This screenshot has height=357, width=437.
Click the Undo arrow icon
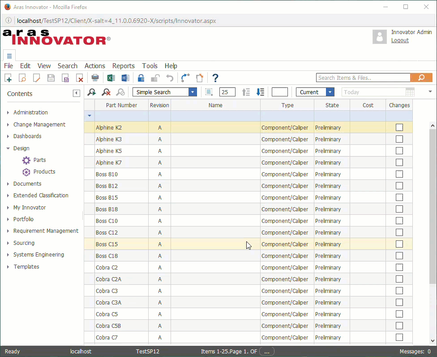(x=170, y=78)
